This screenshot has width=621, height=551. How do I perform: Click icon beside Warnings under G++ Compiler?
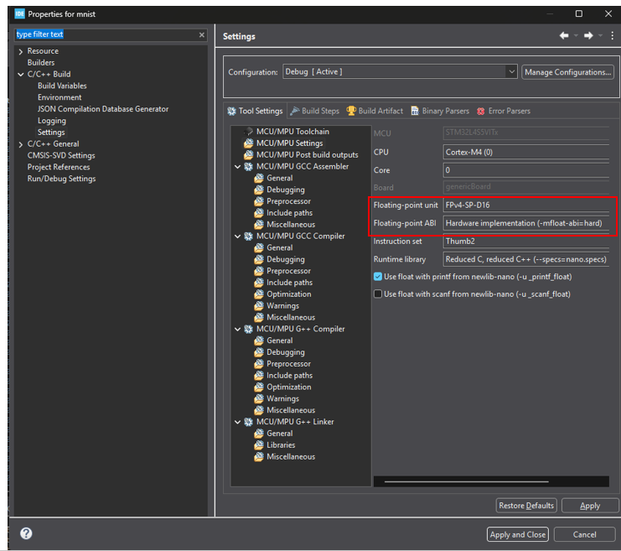click(x=259, y=398)
